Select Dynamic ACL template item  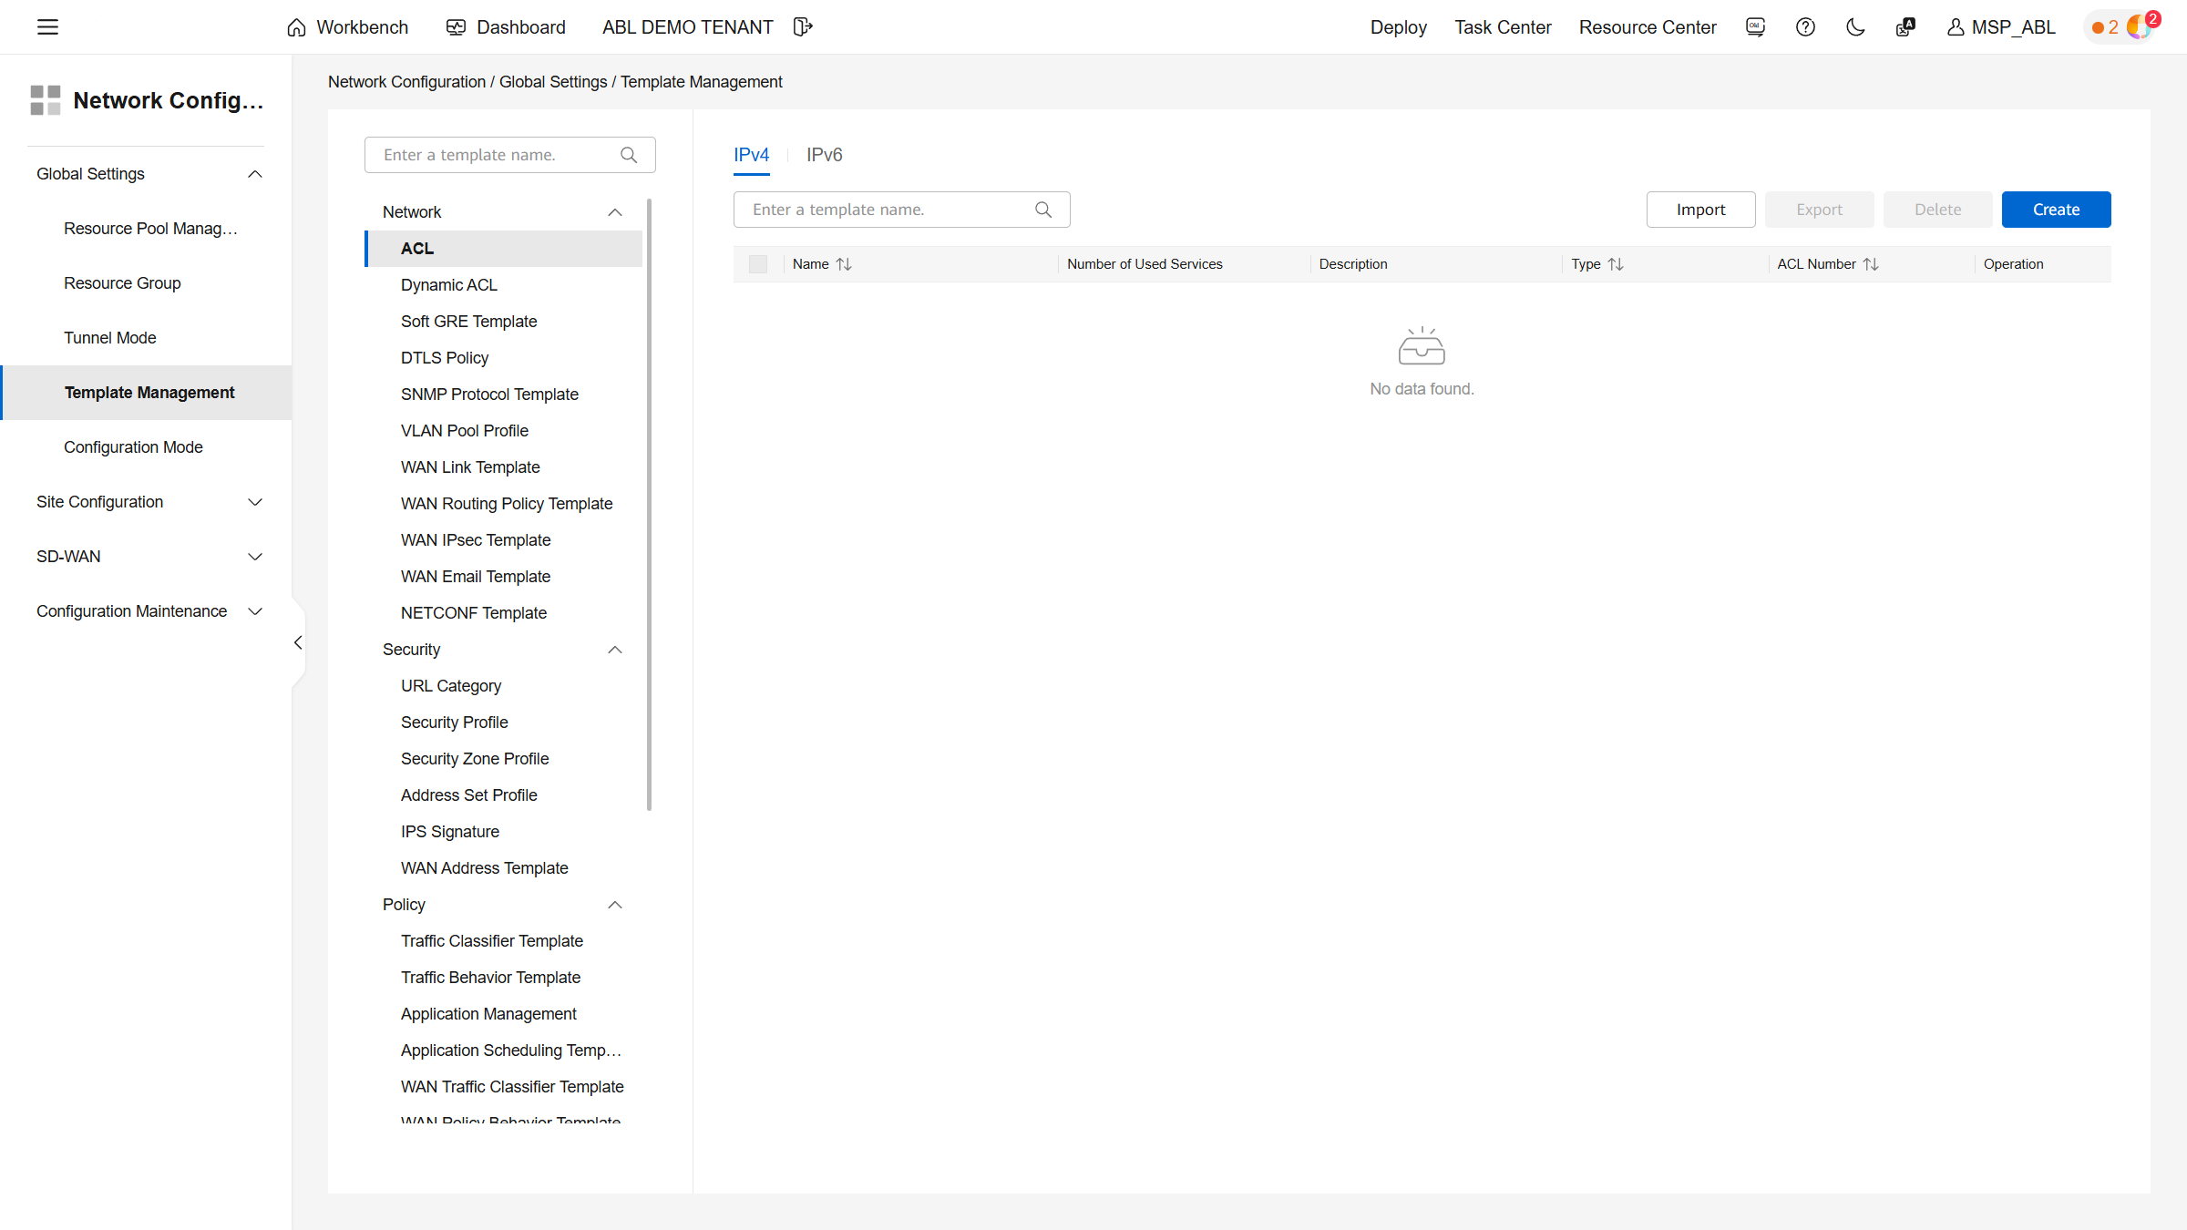coord(449,285)
